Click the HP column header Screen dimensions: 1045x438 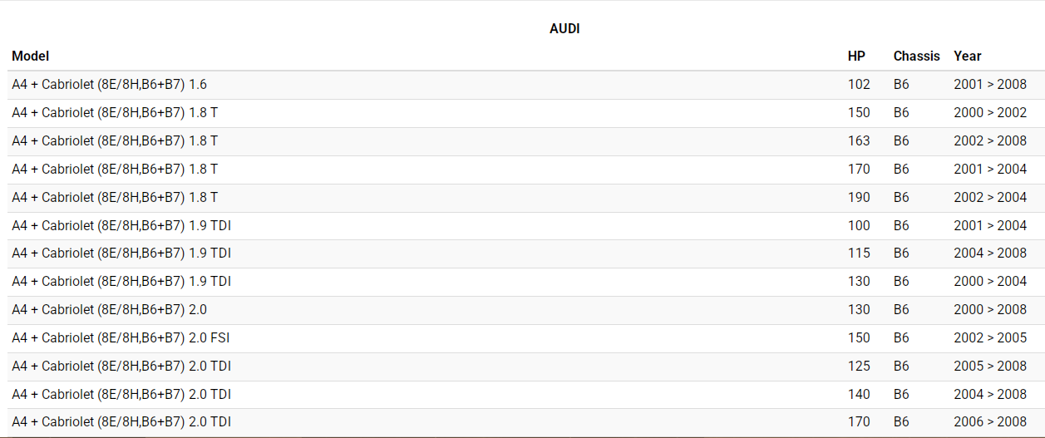pyautogui.click(x=856, y=57)
